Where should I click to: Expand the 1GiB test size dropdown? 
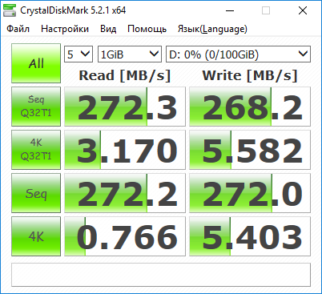pyautogui.click(x=130, y=54)
